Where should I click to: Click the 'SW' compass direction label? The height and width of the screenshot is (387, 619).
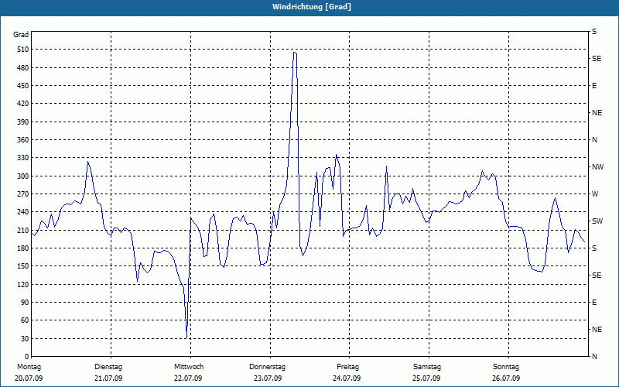tap(597, 221)
